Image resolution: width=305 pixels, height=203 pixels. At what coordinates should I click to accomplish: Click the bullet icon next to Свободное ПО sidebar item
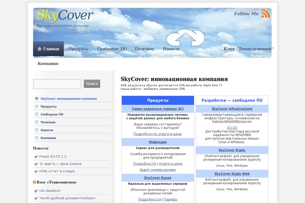coord(37,114)
